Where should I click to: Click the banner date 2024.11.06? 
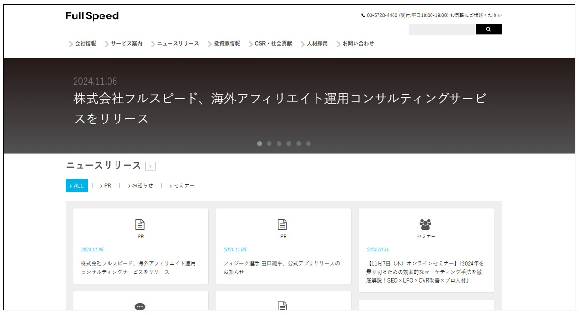coord(95,81)
